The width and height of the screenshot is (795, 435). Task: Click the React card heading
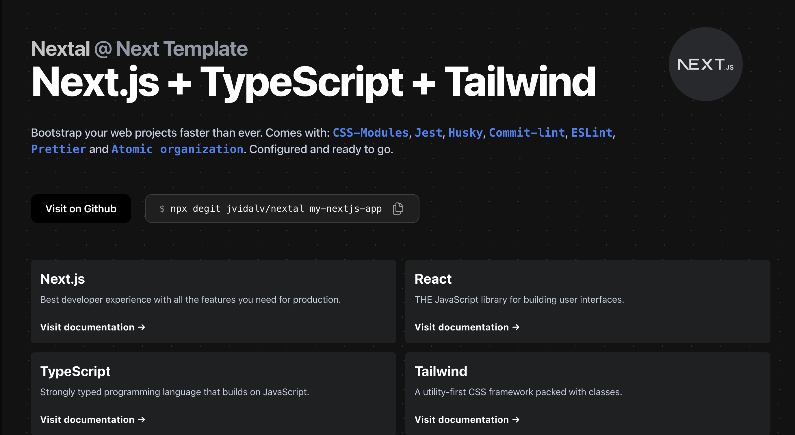(x=433, y=279)
